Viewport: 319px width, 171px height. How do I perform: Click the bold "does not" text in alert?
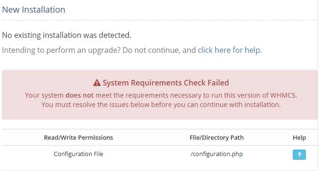(x=79, y=95)
